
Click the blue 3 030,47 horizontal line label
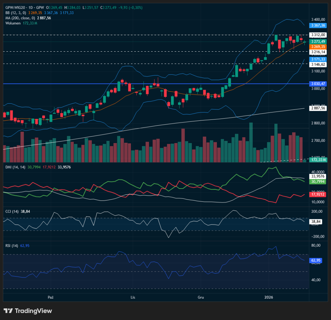pyautogui.click(x=318, y=84)
